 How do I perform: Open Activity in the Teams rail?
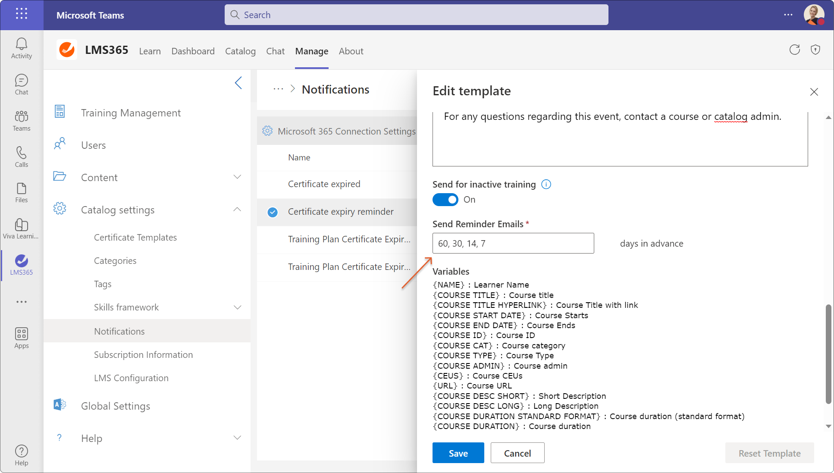click(22, 48)
